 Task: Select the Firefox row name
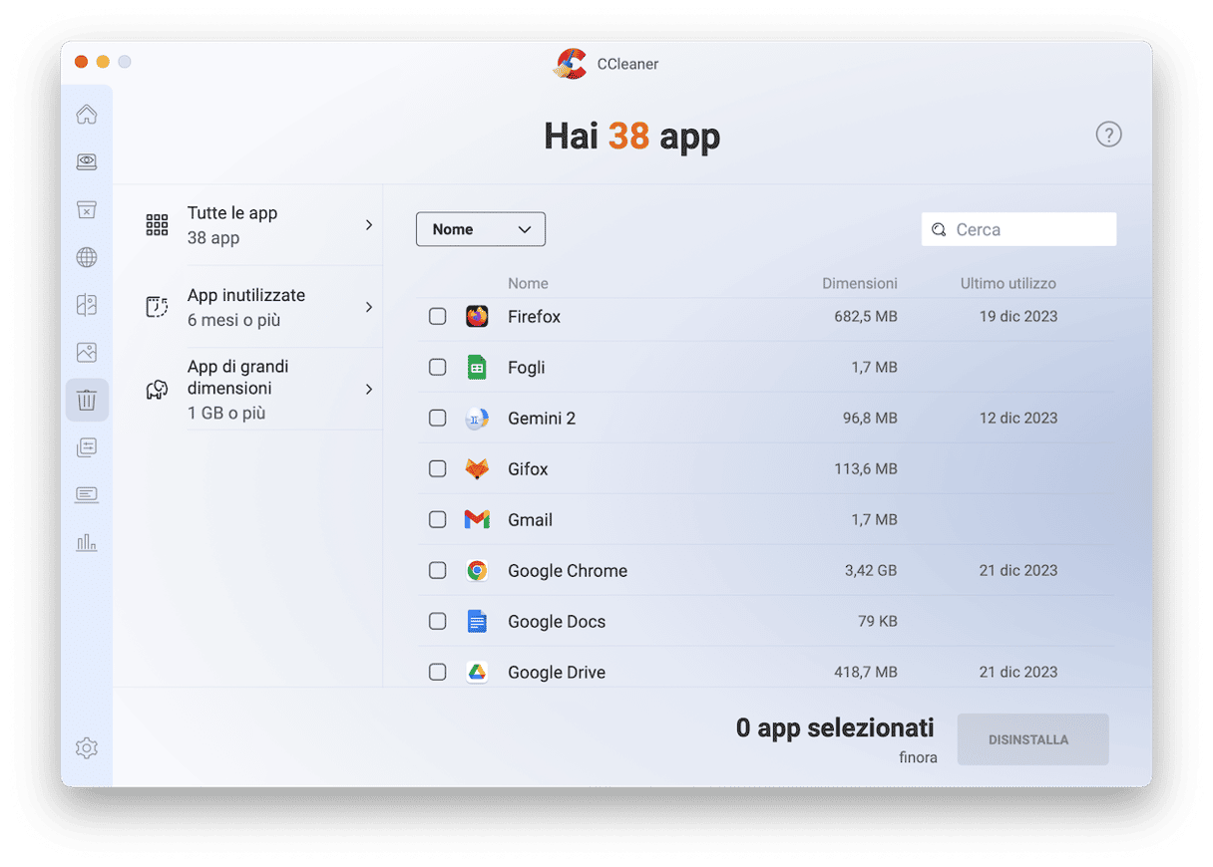point(535,316)
